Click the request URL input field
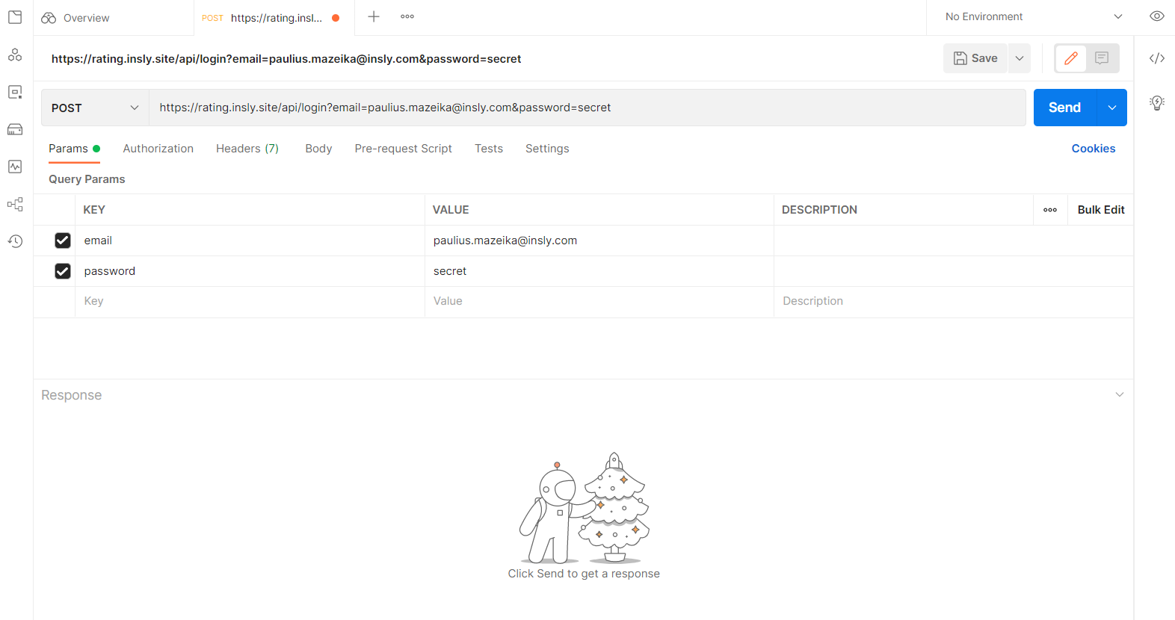The width and height of the screenshot is (1175, 620). (x=587, y=108)
